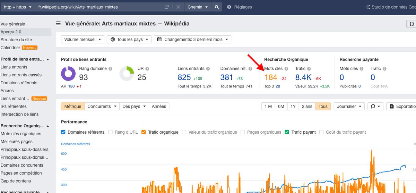Open help icon beside paid Trafic
This screenshot has height=193, width=416.
(384, 69)
